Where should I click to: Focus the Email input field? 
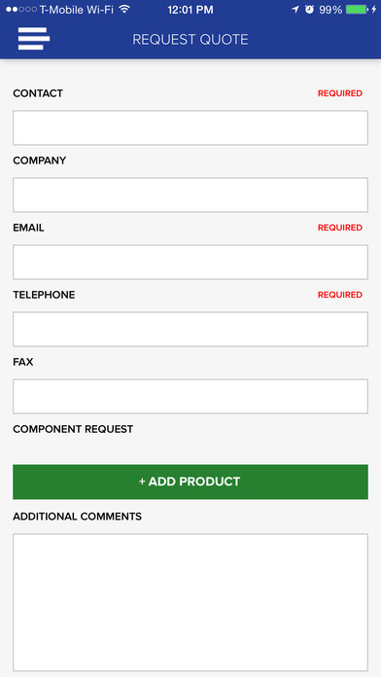click(x=190, y=262)
